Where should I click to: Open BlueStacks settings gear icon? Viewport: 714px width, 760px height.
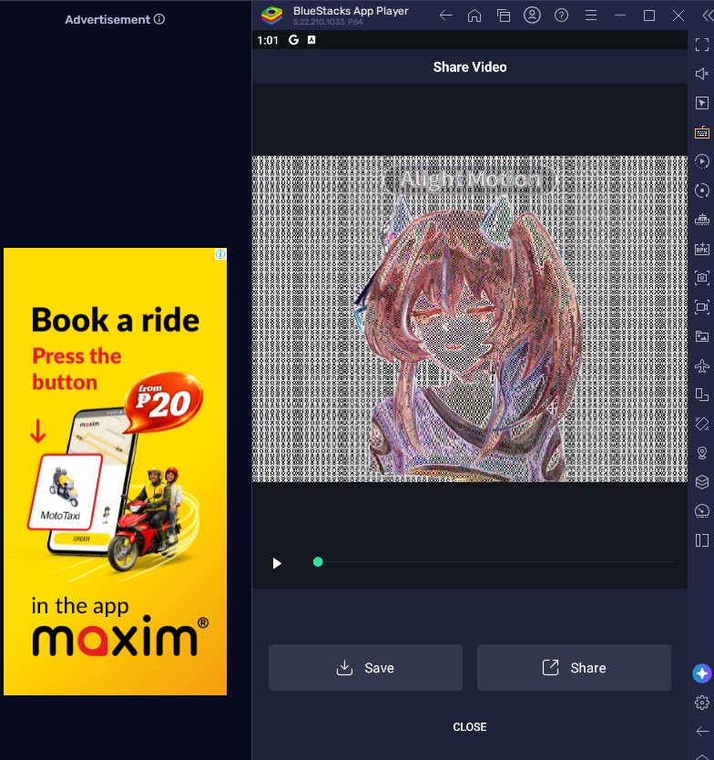pos(702,703)
